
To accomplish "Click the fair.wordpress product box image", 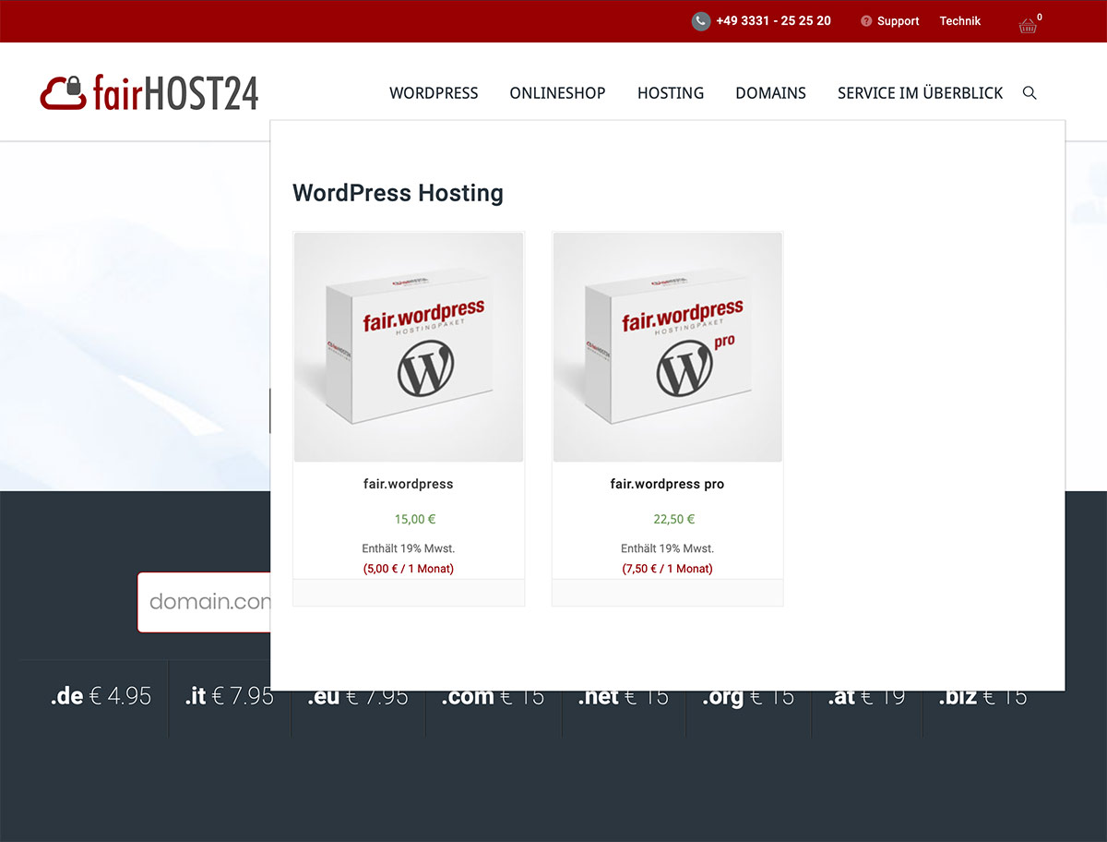I will pos(409,346).
